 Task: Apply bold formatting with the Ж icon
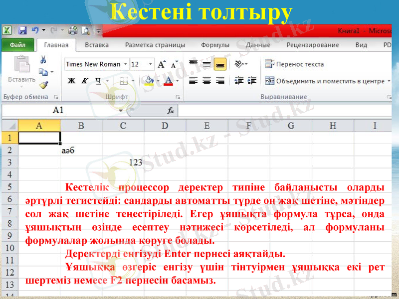[71, 80]
